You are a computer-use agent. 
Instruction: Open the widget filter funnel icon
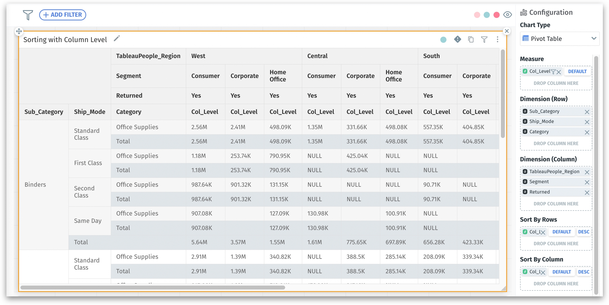pyautogui.click(x=484, y=40)
